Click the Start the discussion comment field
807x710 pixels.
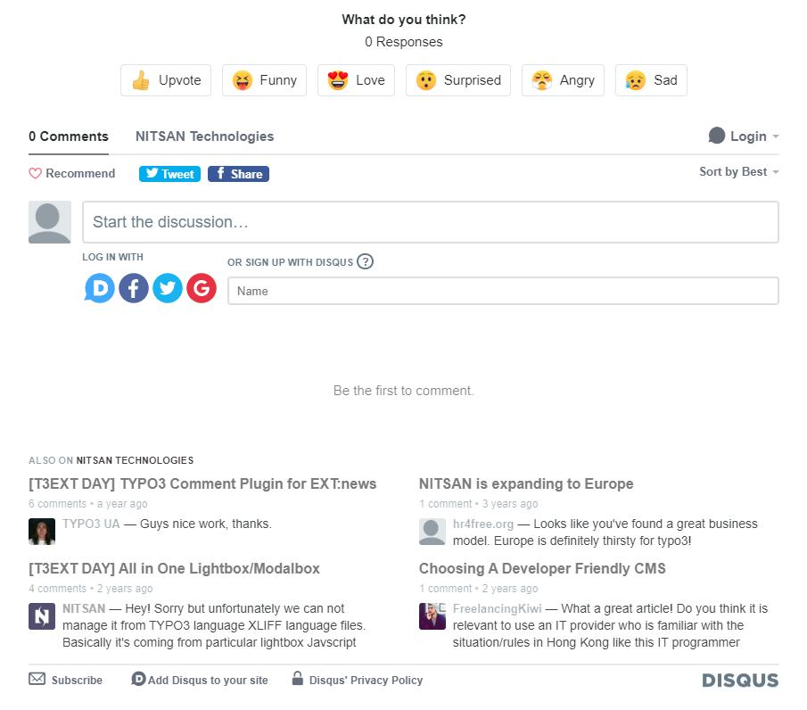point(430,222)
